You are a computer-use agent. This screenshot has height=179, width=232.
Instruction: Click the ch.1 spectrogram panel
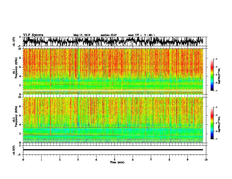click(x=113, y=71)
